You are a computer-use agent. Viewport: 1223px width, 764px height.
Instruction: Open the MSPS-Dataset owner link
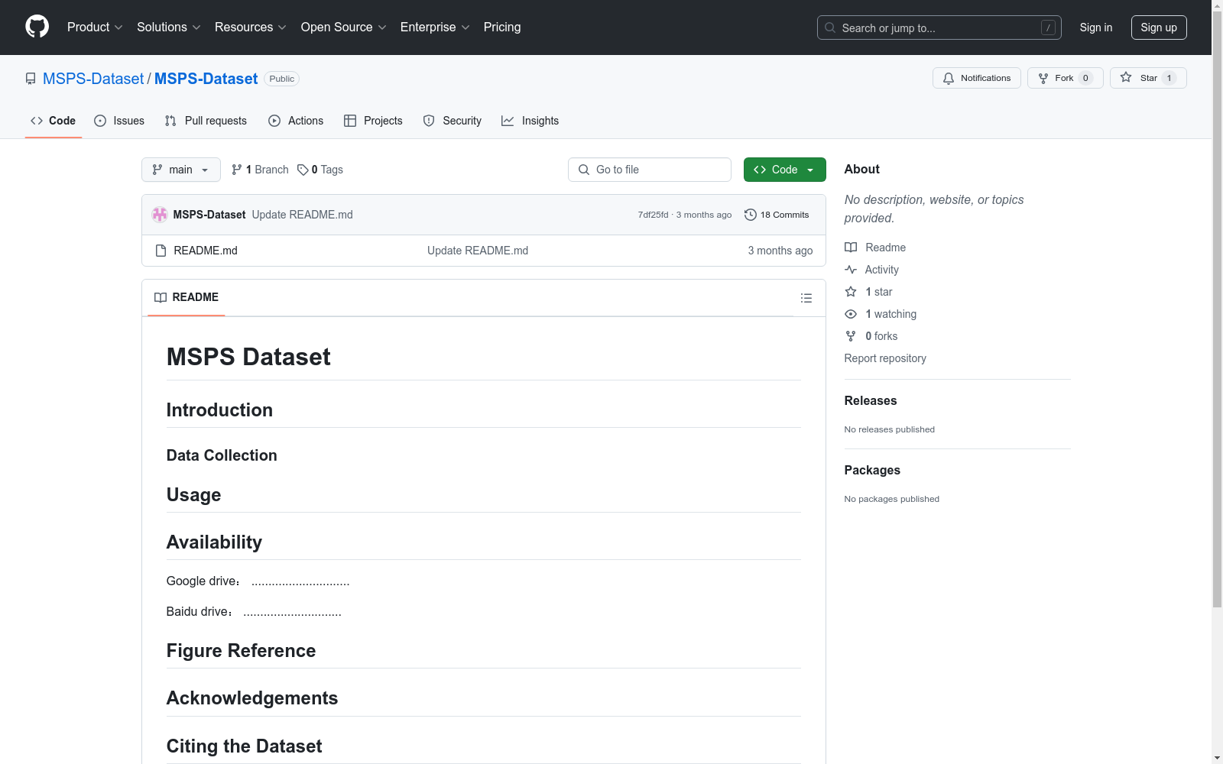tap(93, 79)
